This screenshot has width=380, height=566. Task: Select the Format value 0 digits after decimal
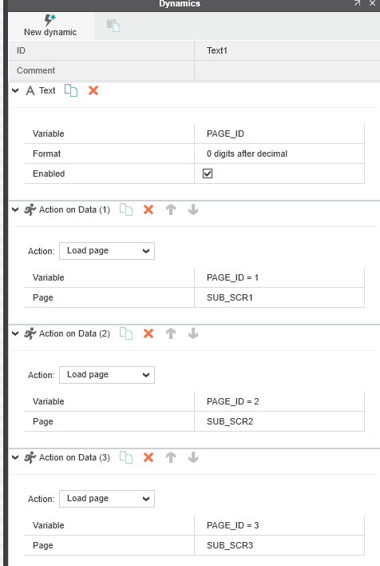tap(279, 153)
